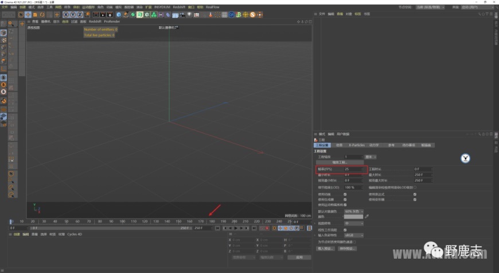
Task: Switch to the X-Particles tab
Action: [356, 145]
